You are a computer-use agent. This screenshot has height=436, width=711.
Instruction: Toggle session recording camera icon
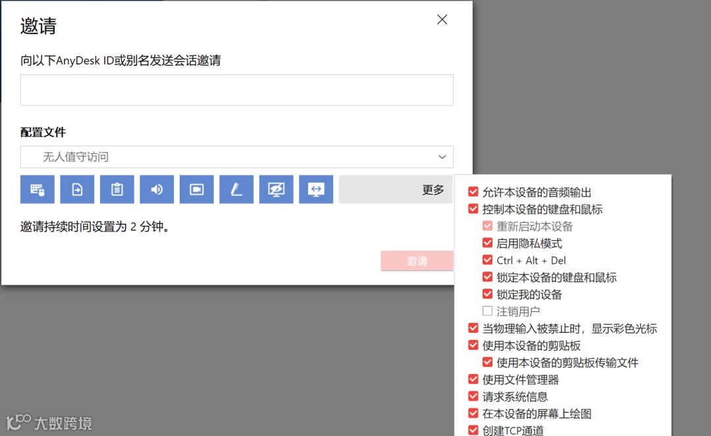[x=196, y=189]
